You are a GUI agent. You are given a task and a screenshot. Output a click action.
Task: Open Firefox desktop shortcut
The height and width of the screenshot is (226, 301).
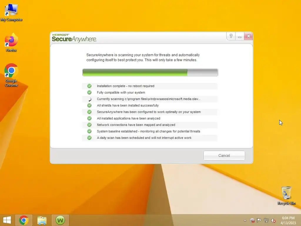point(11,42)
